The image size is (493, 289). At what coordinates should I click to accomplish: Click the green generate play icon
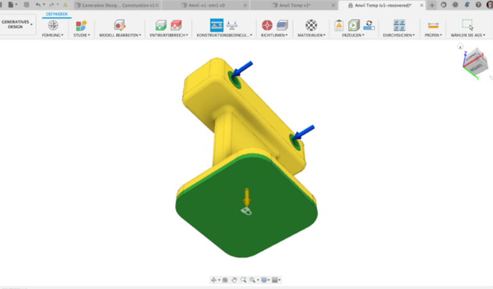click(353, 25)
